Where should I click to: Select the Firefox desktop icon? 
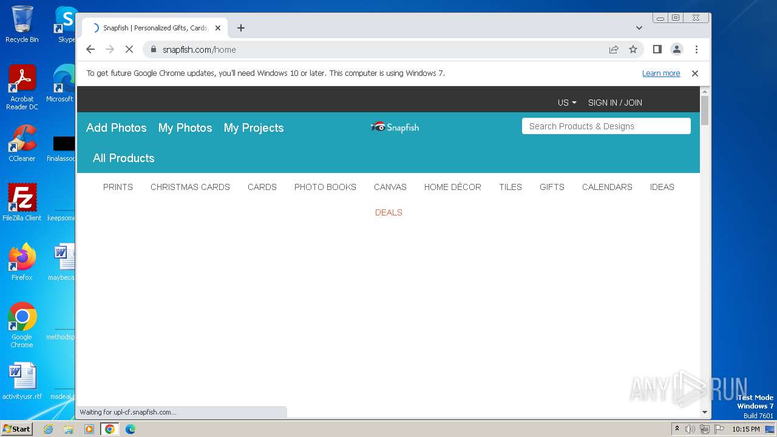tap(22, 262)
